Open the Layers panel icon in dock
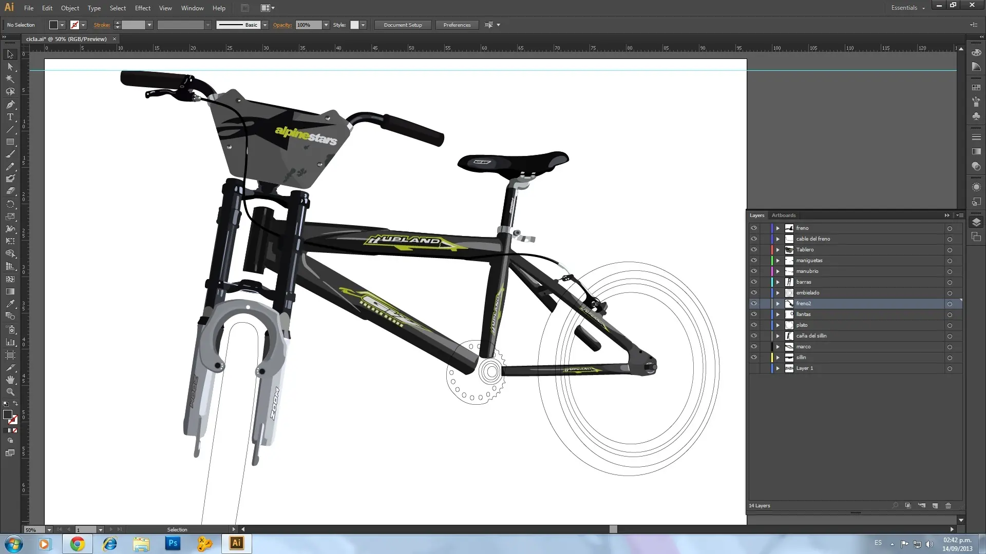 click(x=976, y=222)
